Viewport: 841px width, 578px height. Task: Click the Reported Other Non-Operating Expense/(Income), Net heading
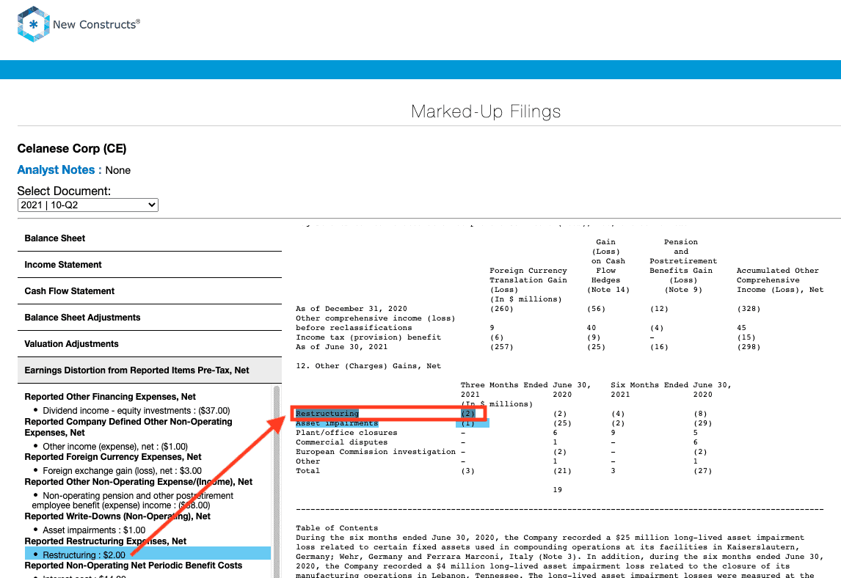tap(139, 482)
